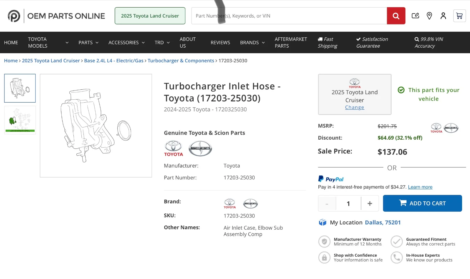Click the green fitment check icon
This screenshot has height=279, width=470.
(401, 90)
